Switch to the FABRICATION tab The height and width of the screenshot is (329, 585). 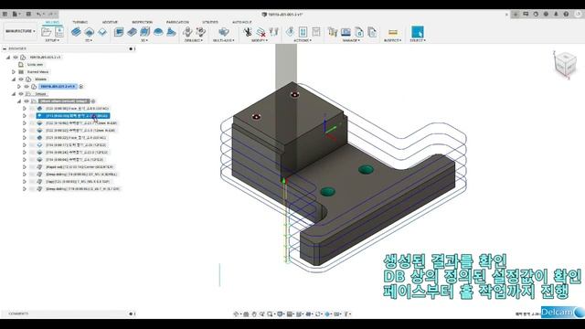(177, 22)
